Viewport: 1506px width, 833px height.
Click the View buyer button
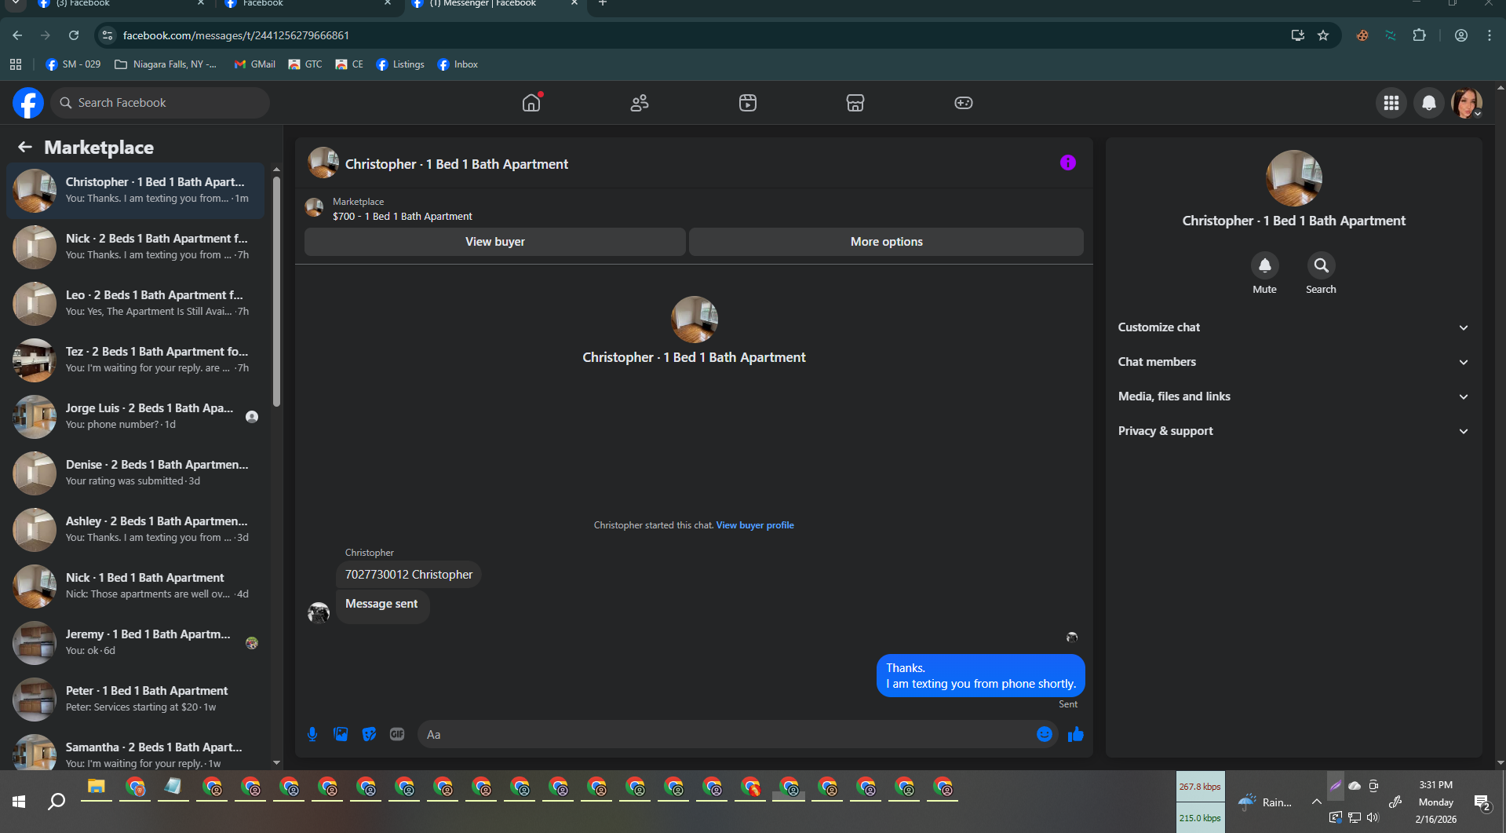pyautogui.click(x=494, y=242)
